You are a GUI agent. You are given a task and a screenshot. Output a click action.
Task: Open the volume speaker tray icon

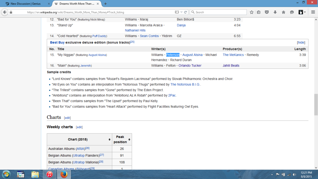(294, 175)
